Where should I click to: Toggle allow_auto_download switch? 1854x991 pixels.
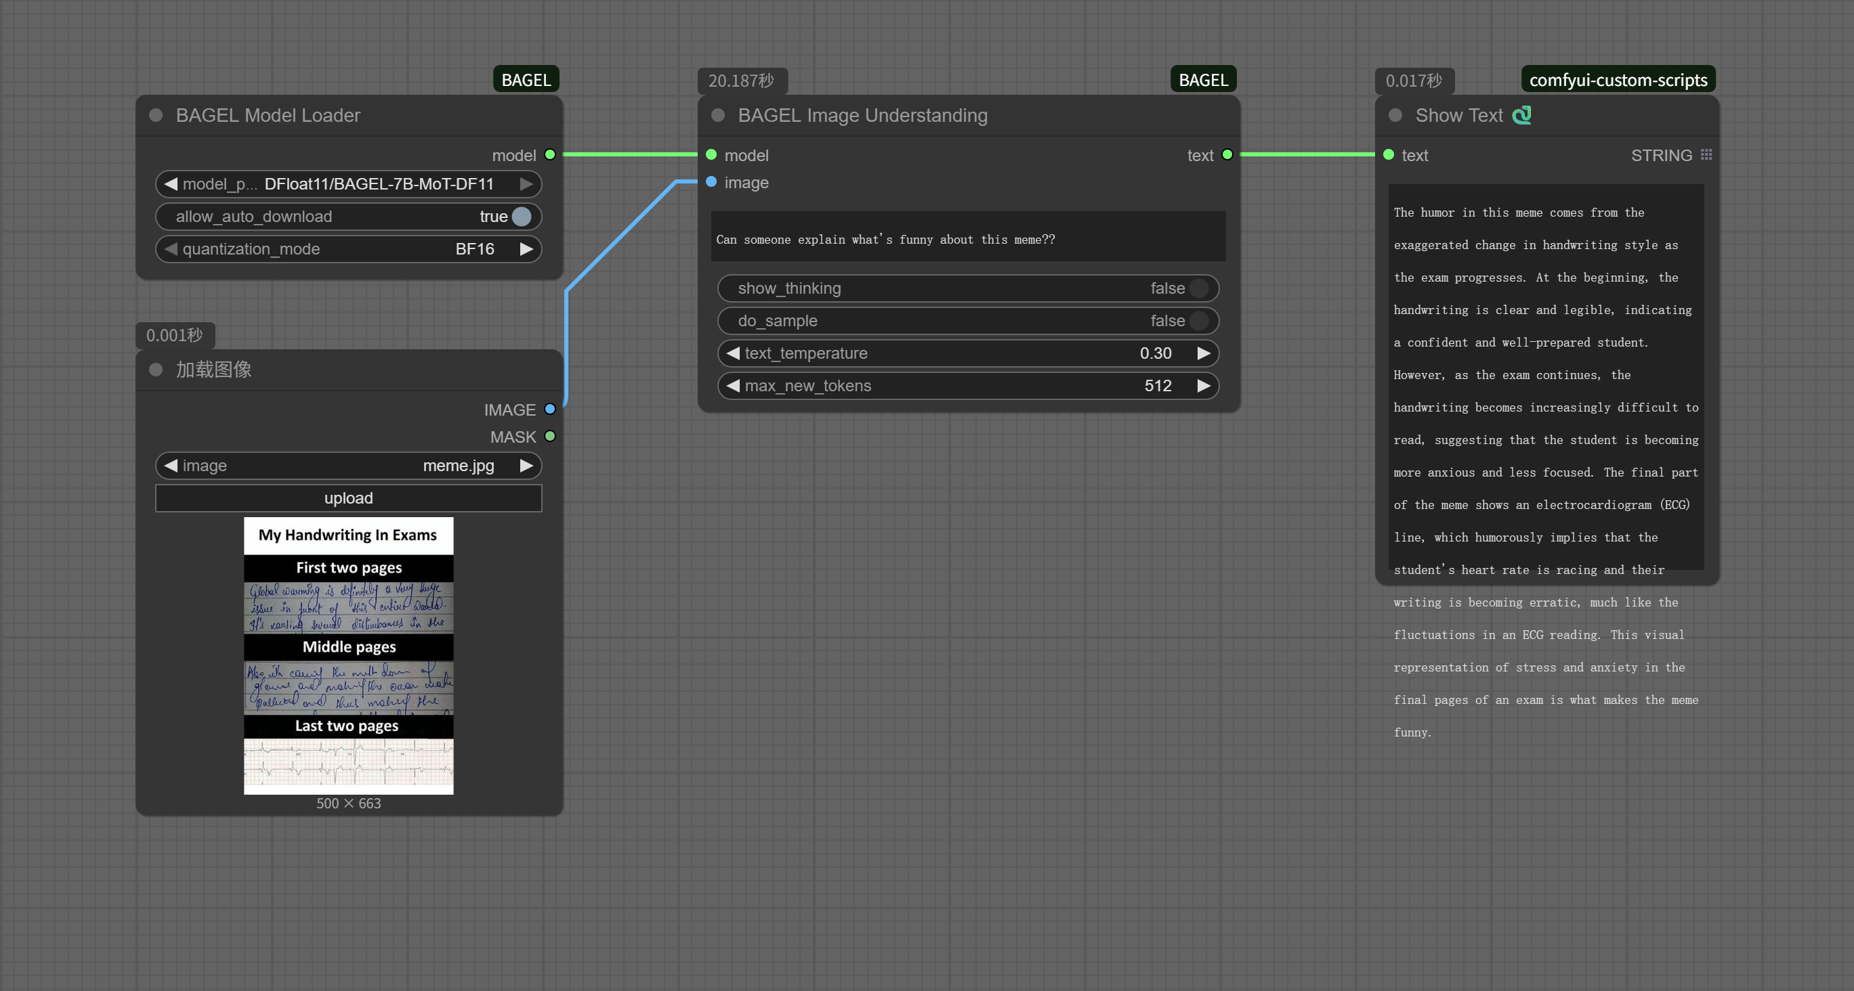click(x=522, y=217)
